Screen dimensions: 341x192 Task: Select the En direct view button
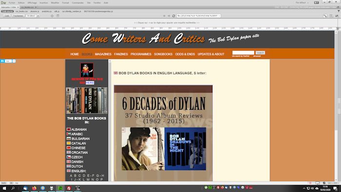(31, 16)
